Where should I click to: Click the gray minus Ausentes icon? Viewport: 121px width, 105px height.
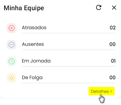pyautogui.click(x=11, y=45)
